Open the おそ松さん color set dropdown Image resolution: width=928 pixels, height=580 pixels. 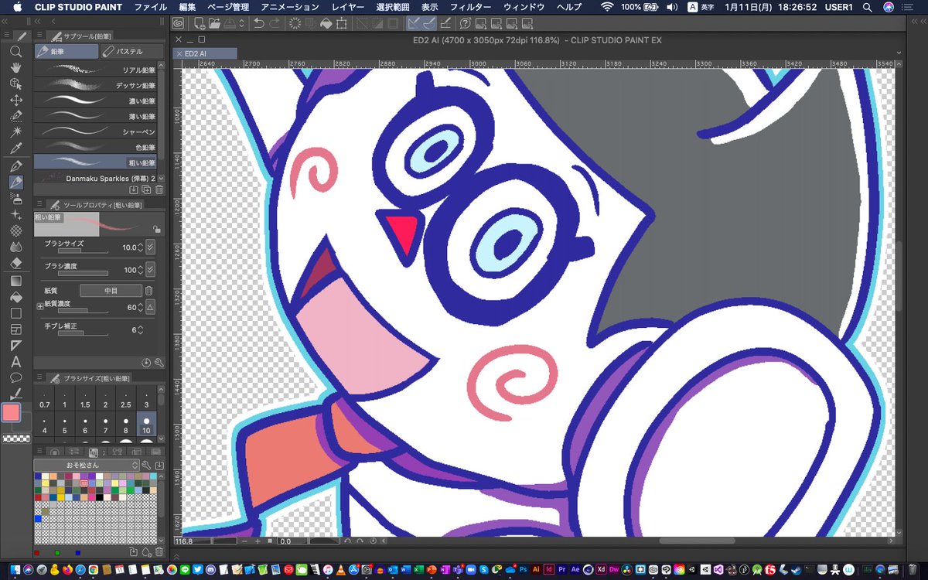click(x=86, y=466)
